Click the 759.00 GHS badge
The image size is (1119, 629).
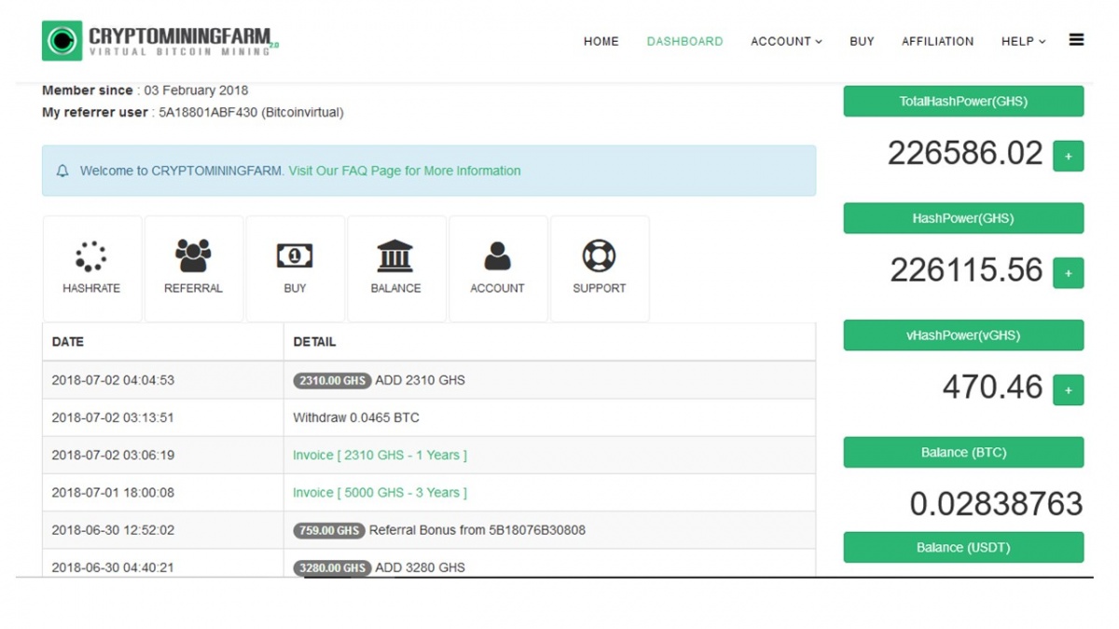329,530
